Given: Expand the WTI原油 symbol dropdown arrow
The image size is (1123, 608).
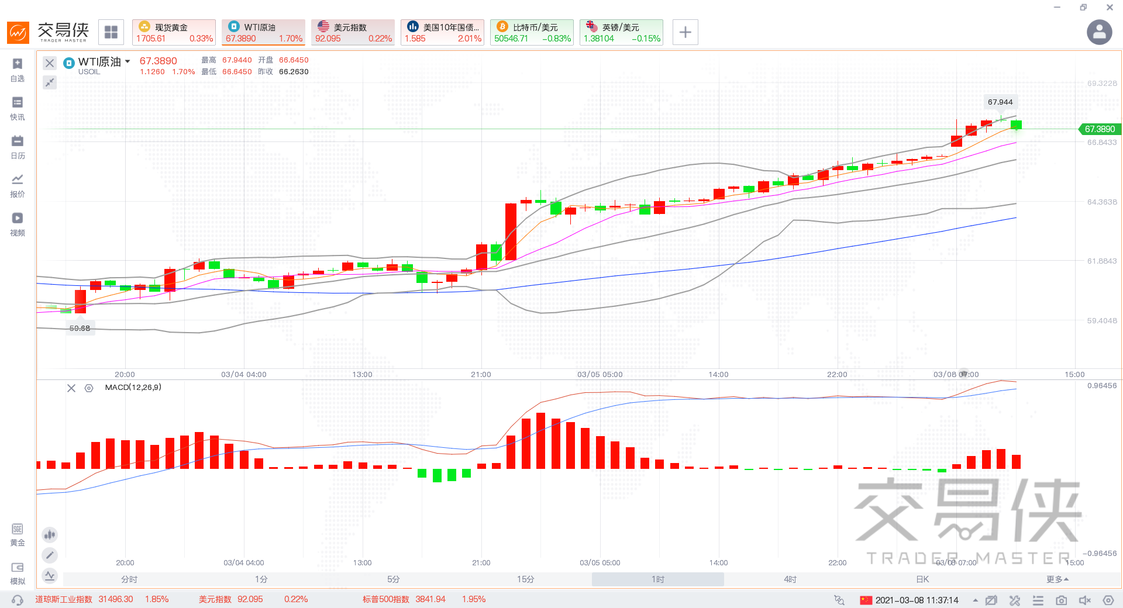Looking at the screenshot, I should click(128, 61).
